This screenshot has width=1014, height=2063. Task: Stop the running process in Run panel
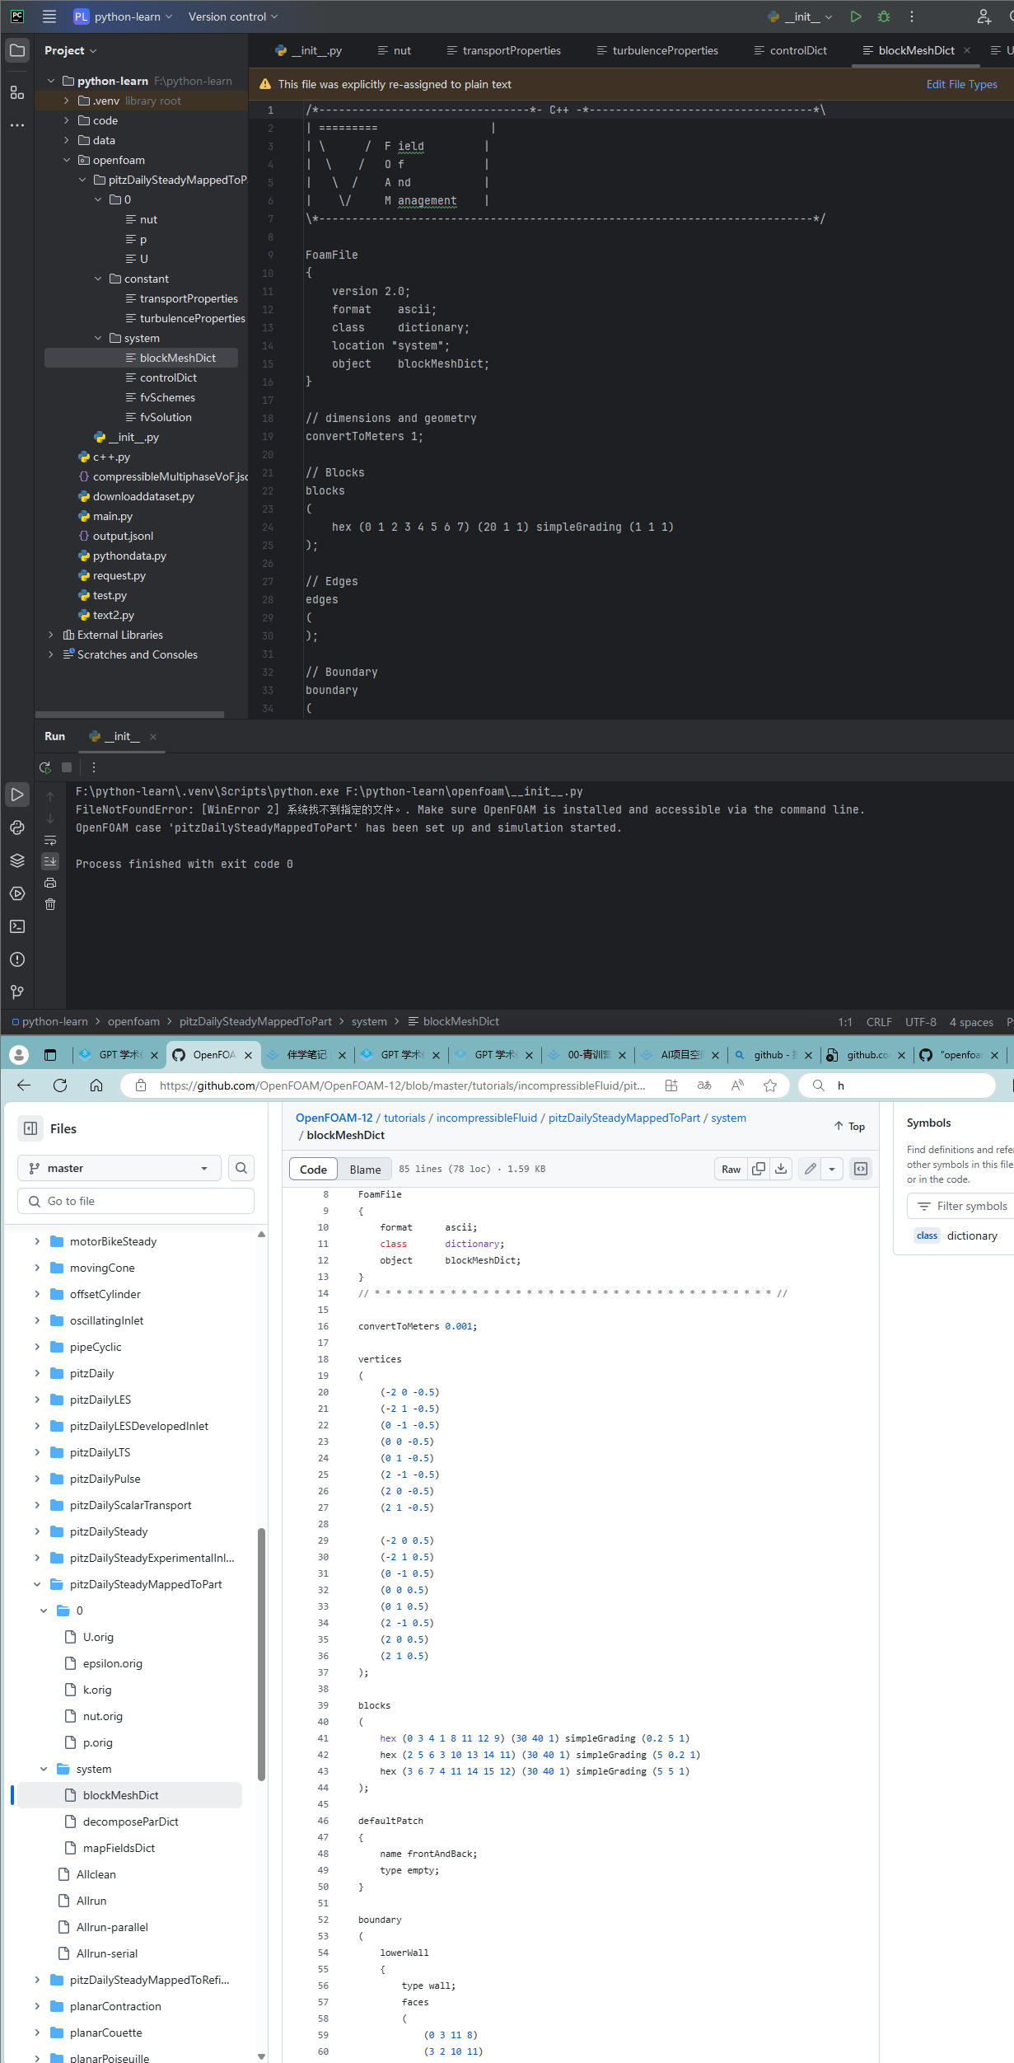coord(67,767)
